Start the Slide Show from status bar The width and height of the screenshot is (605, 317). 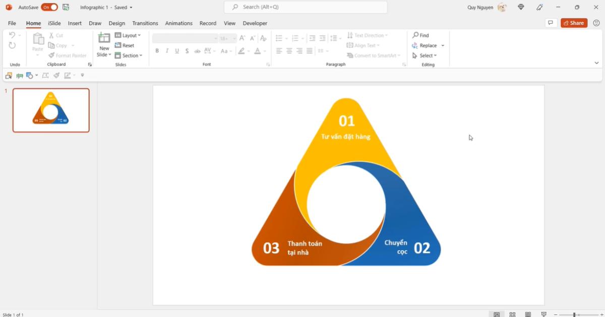coord(543,313)
